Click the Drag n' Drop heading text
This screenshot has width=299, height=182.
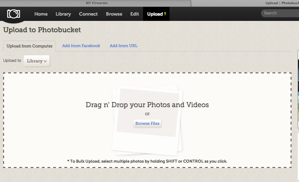point(147,105)
